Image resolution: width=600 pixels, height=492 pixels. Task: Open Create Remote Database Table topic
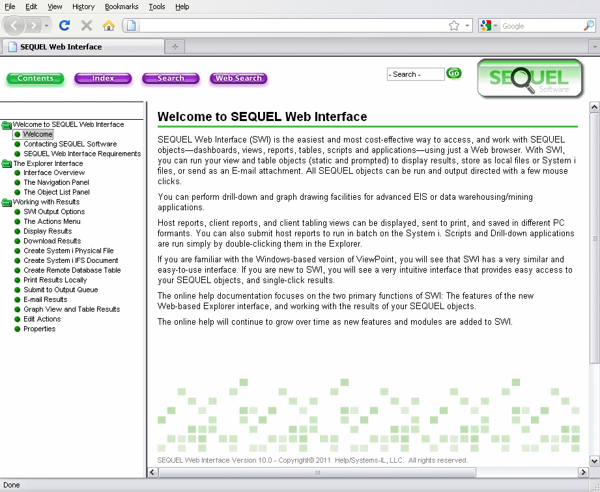click(x=72, y=270)
